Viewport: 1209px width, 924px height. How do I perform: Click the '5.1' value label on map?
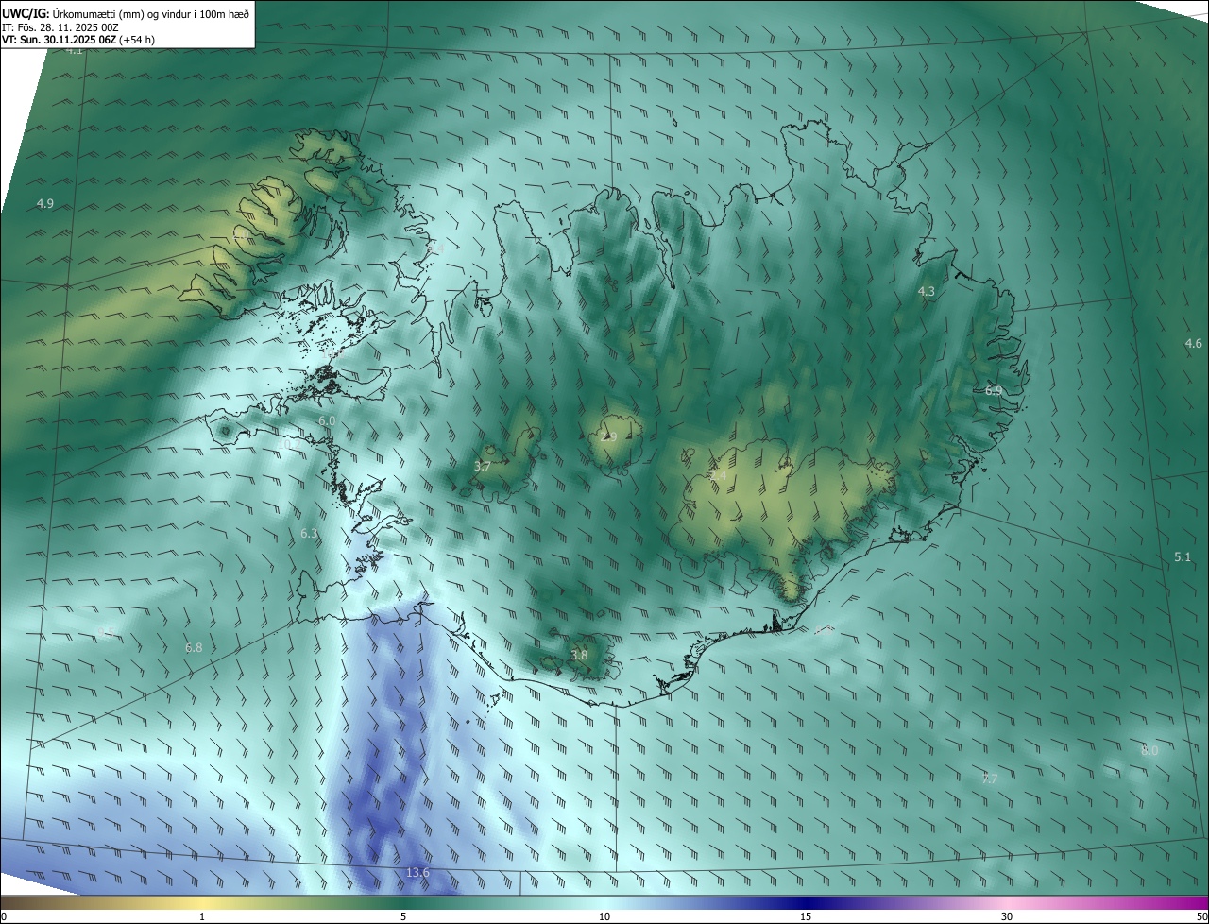tap(1182, 556)
